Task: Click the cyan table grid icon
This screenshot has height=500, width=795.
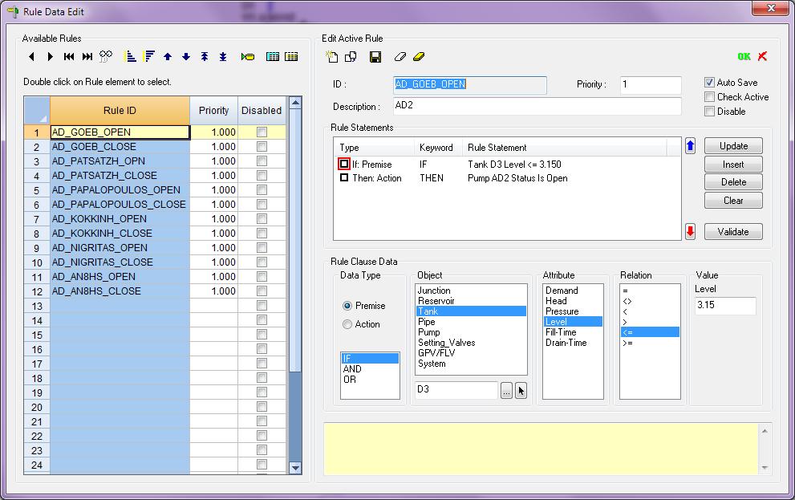Action: pos(273,57)
